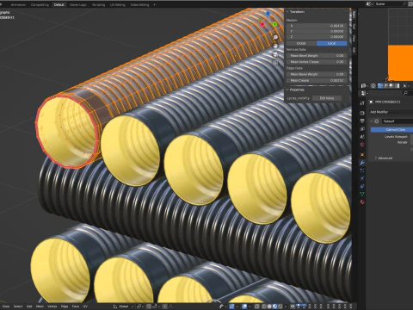
Task: Click the viewport pan hand gizmo
Action: point(275,46)
